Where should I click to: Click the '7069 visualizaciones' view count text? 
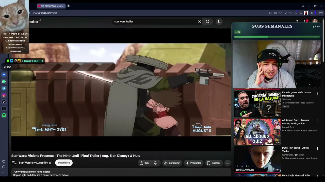(x=25, y=172)
